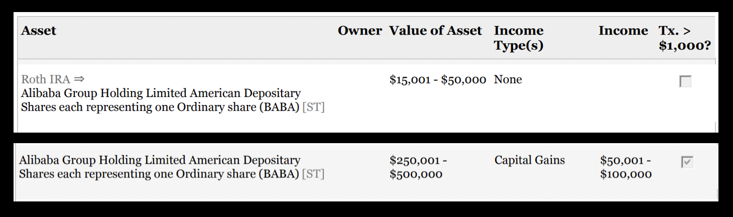Image resolution: width=733 pixels, height=217 pixels.
Task: Select the Value of Asset column header
Action: click(435, 31)
